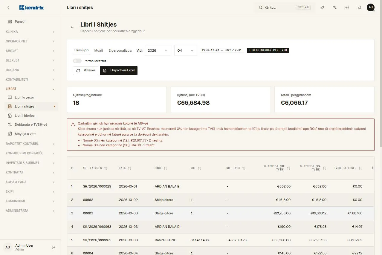Click the Kërko search field
Image resolution: width=382 pixels, height=255 pixels.
[x=285, y=7]
